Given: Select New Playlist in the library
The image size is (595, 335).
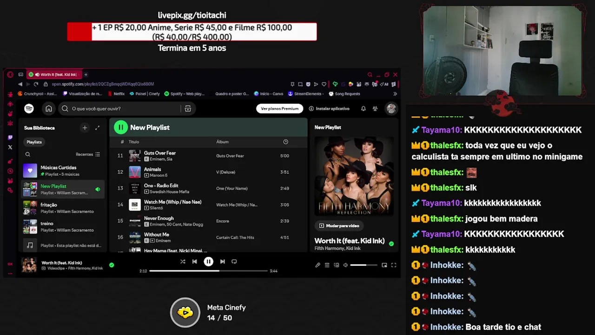Looking at the screenshot, I should [63, 189].
